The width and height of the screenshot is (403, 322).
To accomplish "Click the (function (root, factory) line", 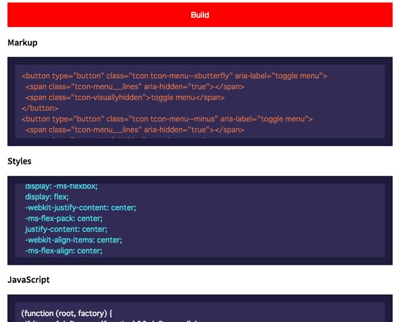I will (x=67, y=314).
